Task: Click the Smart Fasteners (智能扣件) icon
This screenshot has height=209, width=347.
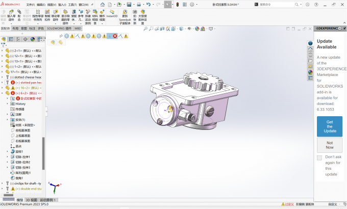Action: tap(47, 15)
